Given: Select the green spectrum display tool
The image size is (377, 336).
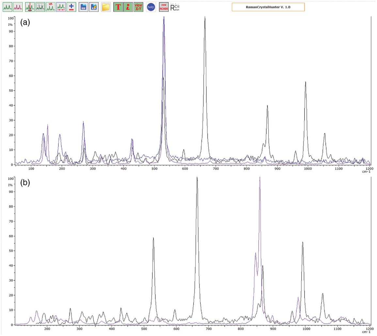Looking at the screenshot, I should [x=7, y=7].
